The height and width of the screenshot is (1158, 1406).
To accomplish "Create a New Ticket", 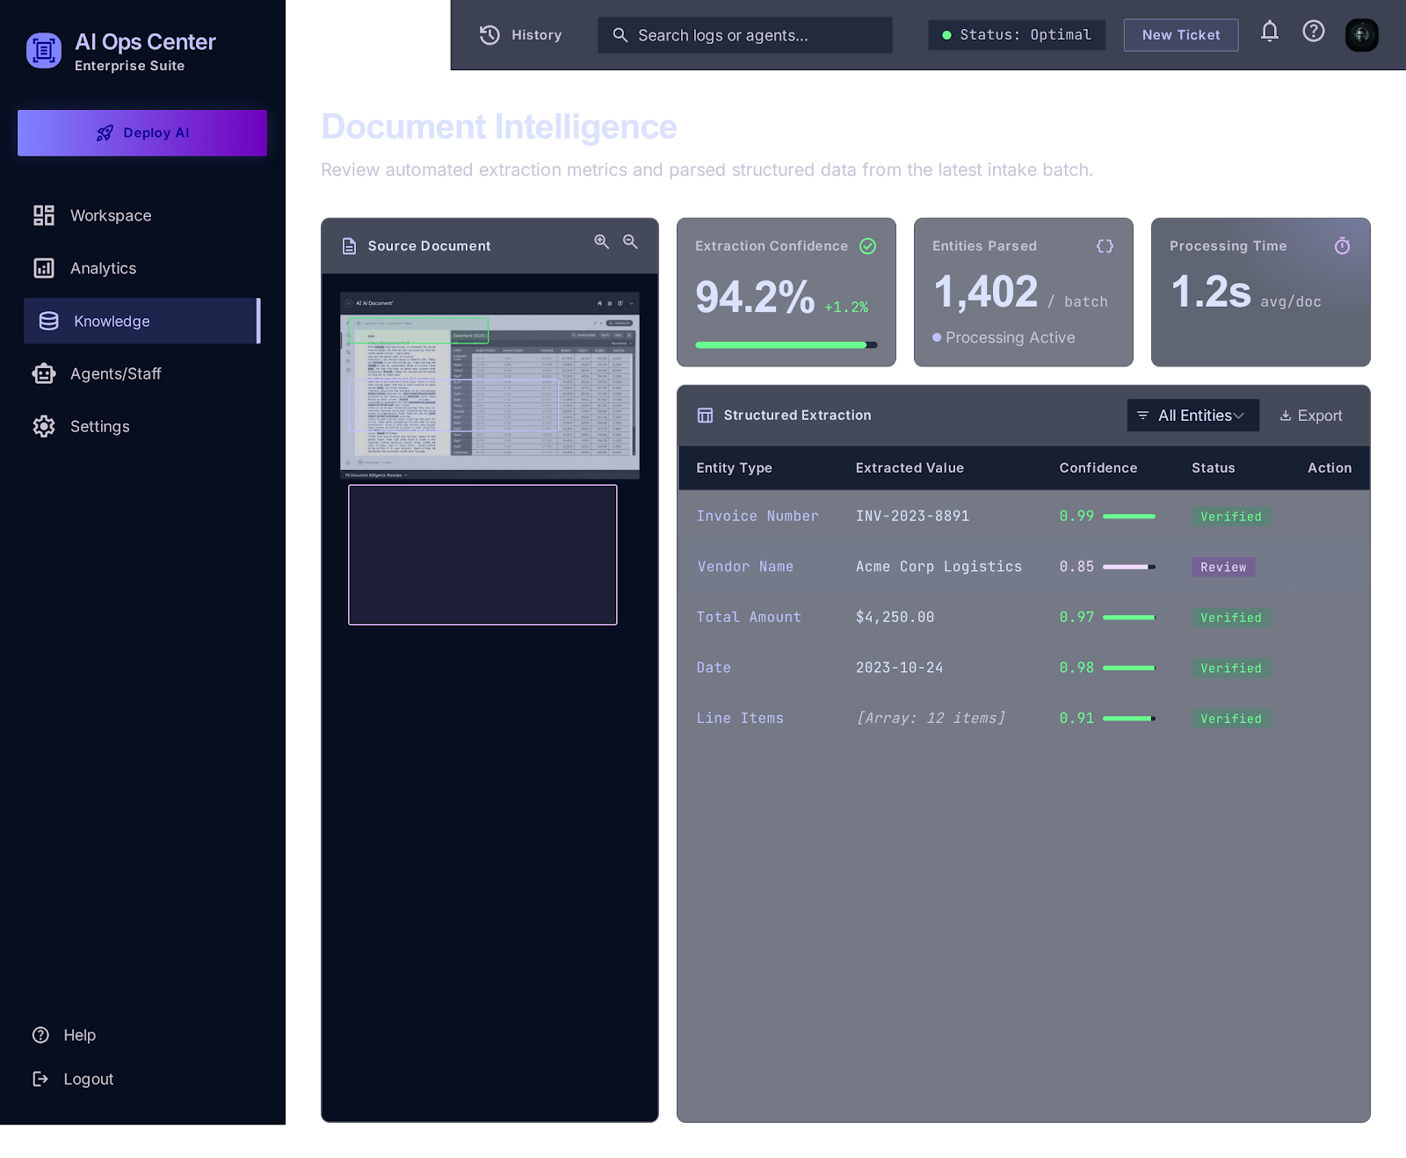I will (1181, 35).
